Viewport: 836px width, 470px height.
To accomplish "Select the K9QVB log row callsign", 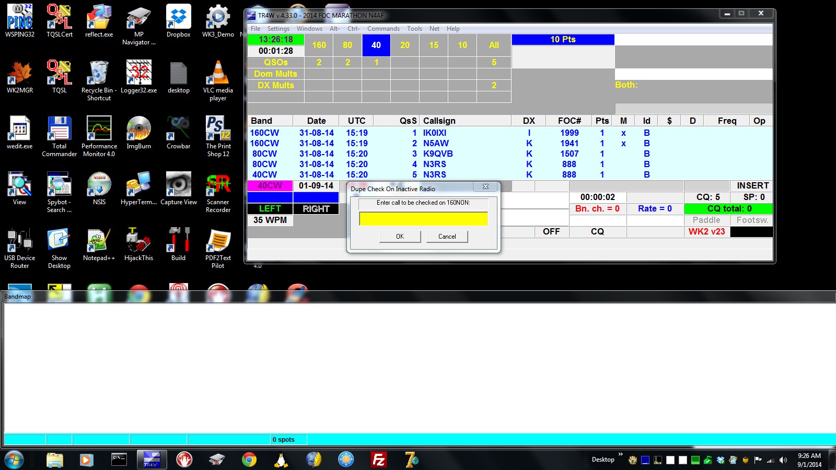I will [x=438, y=154].
